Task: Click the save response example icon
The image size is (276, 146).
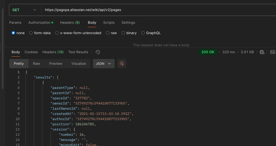Action: click(272, 52)
